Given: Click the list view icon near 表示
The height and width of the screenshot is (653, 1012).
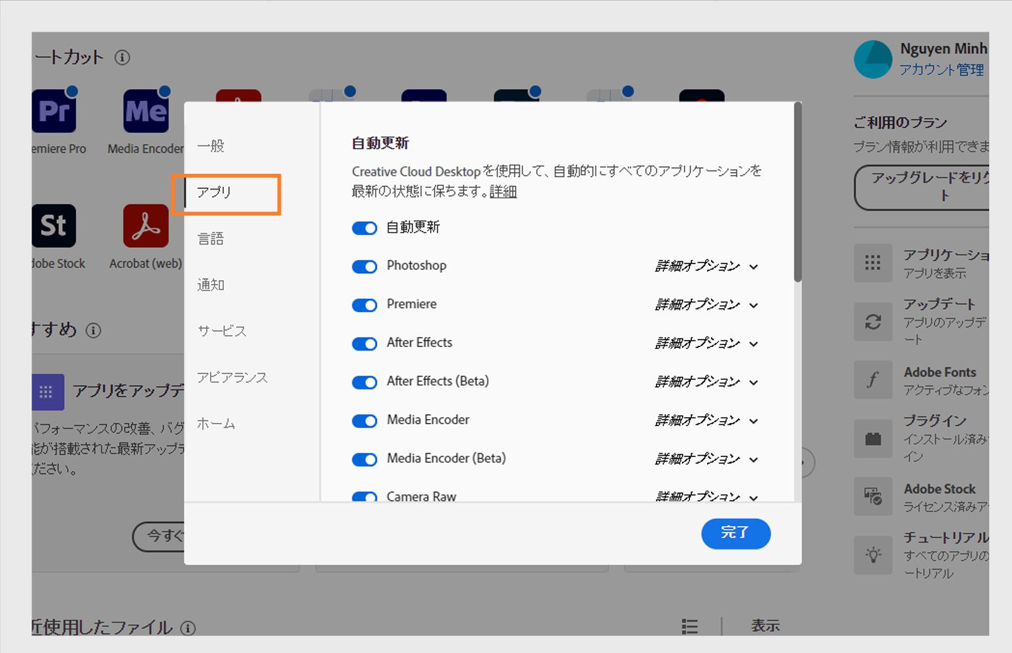Looking at the screenshot, I should pos(689,626).
